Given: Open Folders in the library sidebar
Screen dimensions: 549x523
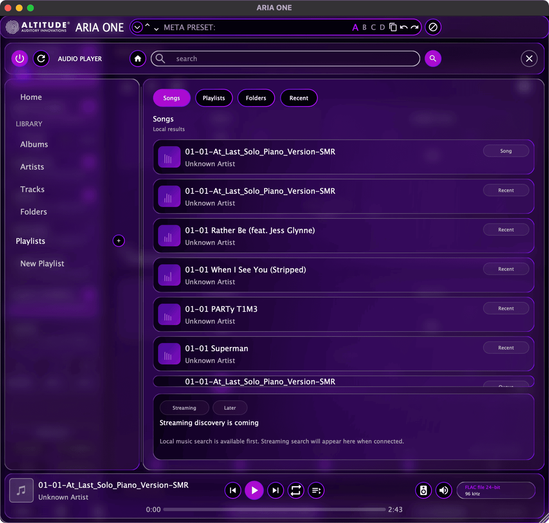Looking at the screenshot, I should pyautogui.click(x=34, y=212).
